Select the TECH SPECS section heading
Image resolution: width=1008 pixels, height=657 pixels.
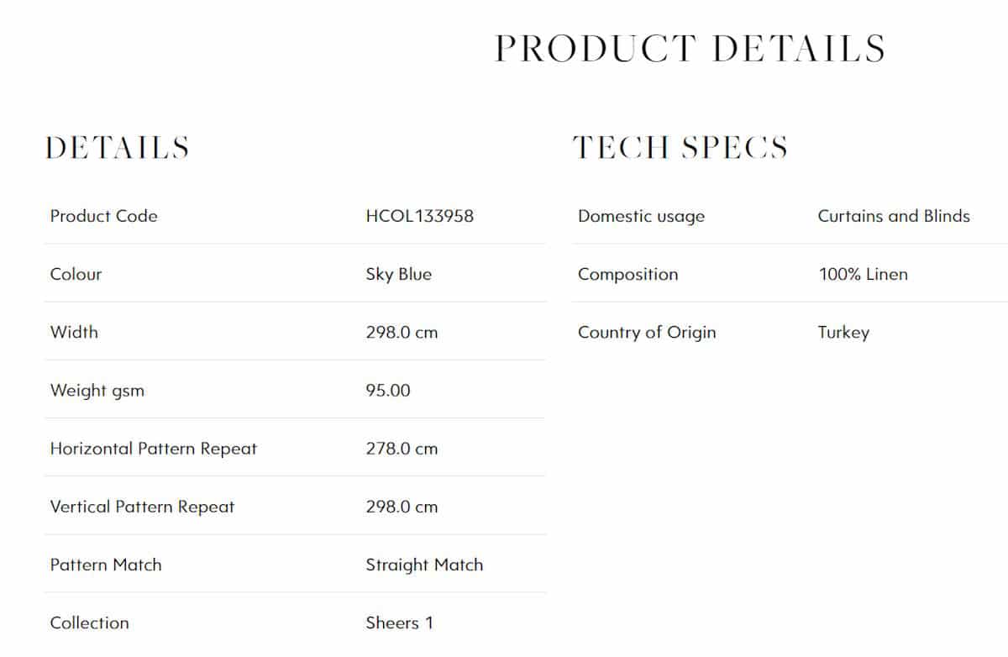point(680,148)
